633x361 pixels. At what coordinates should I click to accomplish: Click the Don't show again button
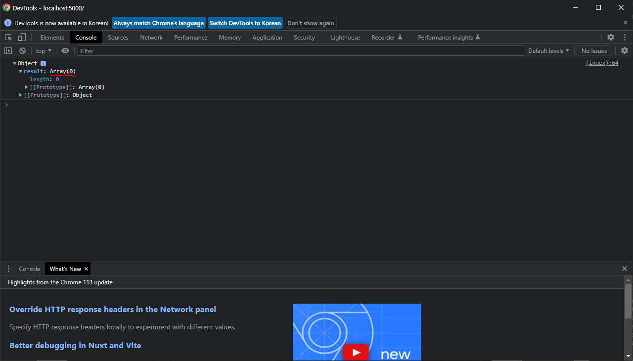[x=311, y=23]
